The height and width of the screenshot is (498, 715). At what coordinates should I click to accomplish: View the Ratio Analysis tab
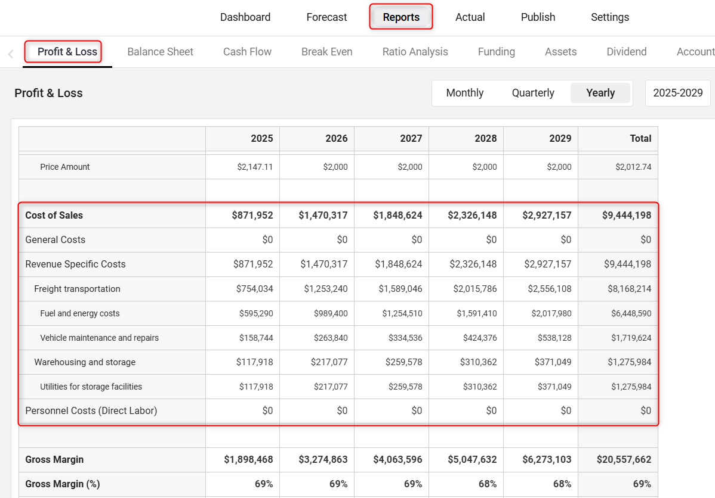(415, 52)
